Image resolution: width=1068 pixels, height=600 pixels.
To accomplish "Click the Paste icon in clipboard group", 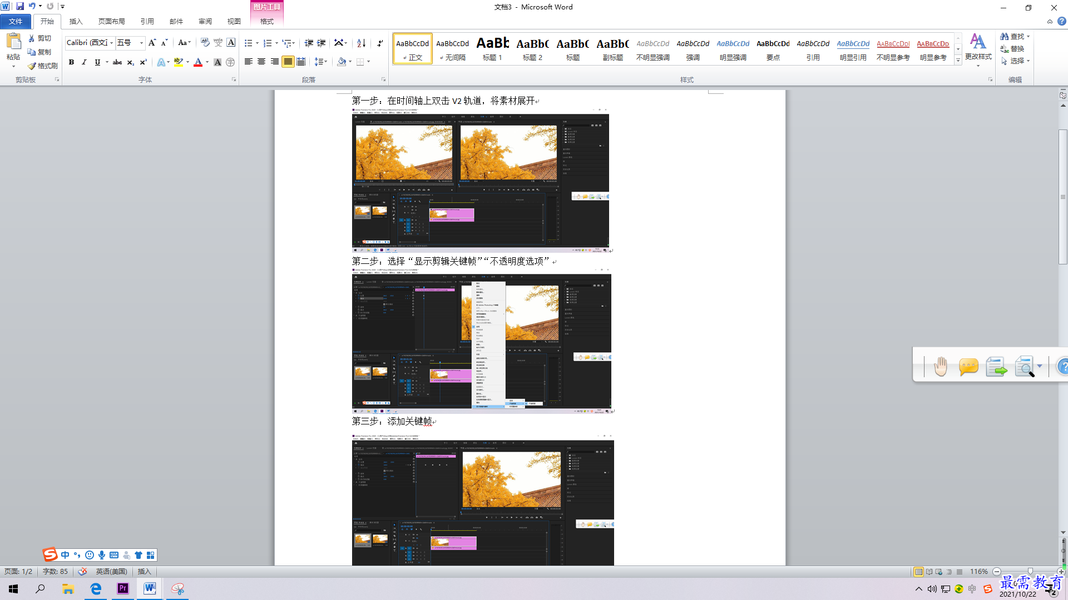I will point(13,42).
